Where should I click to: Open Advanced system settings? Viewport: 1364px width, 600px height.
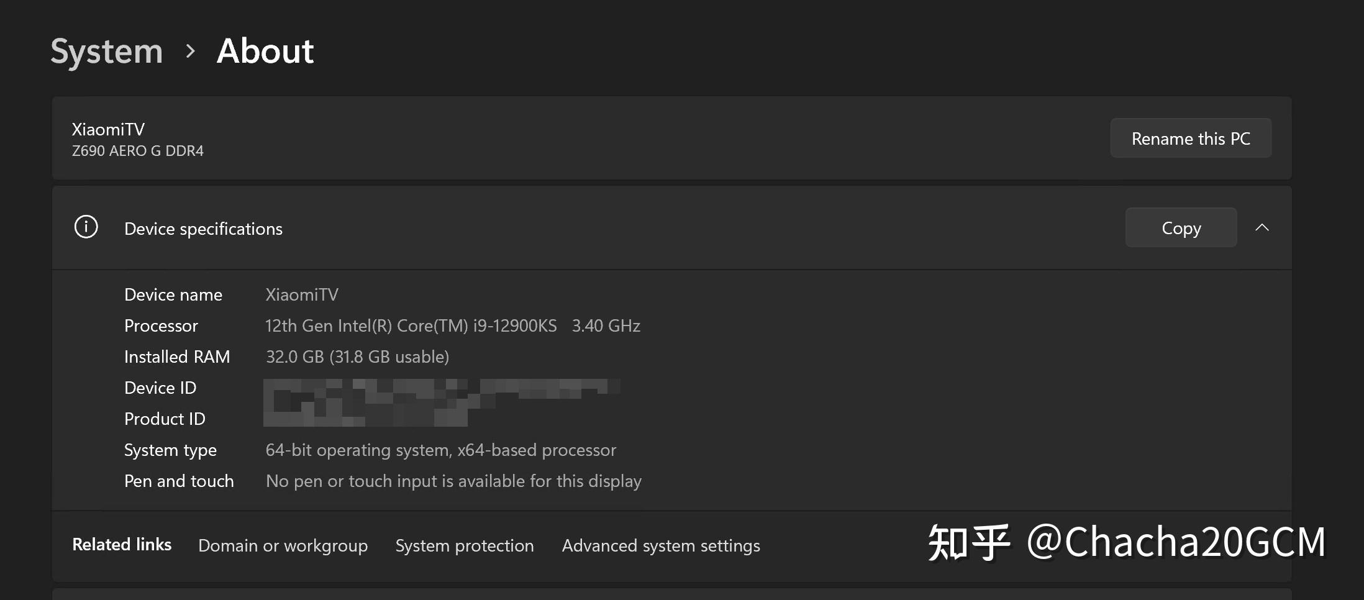tap(661, 545)
